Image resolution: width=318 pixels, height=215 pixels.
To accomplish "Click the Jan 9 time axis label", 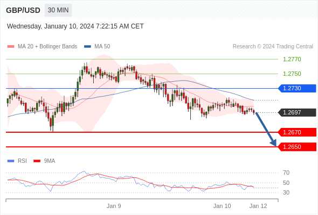I will point(114,206).
